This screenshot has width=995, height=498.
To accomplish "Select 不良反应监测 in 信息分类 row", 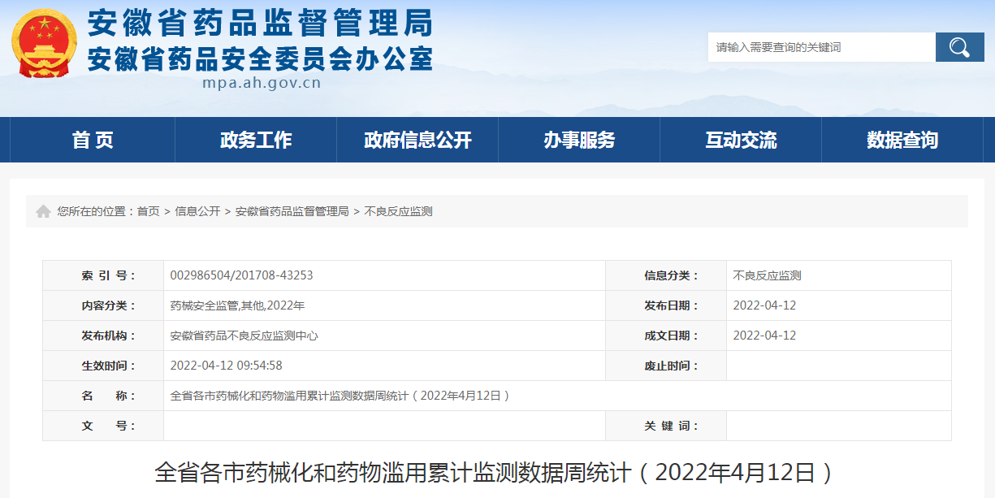I will click(767, 275).
